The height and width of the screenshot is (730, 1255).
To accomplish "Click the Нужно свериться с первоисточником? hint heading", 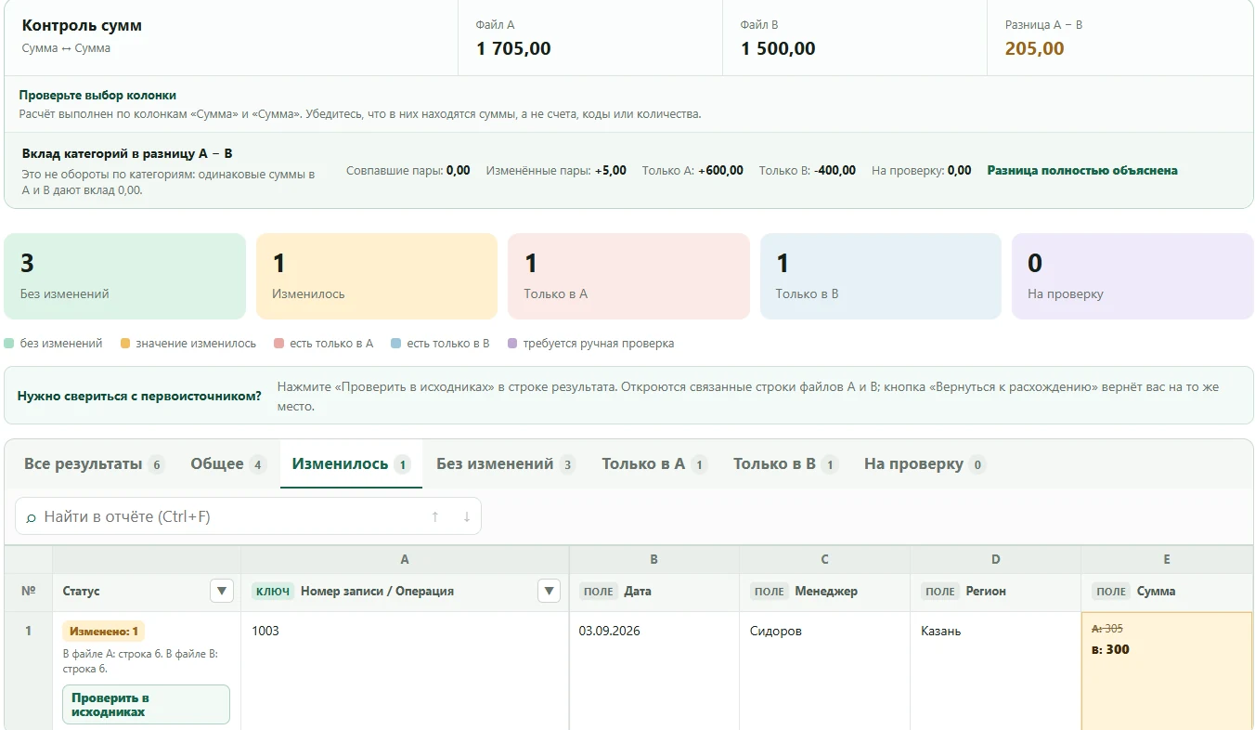I will click(x=139, y=396).
